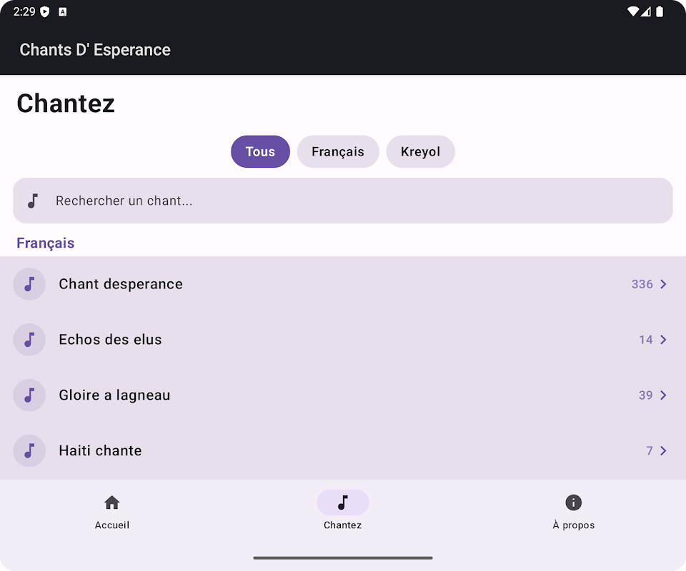Click the music note icon beside Chant desperance

click(29, 284)
